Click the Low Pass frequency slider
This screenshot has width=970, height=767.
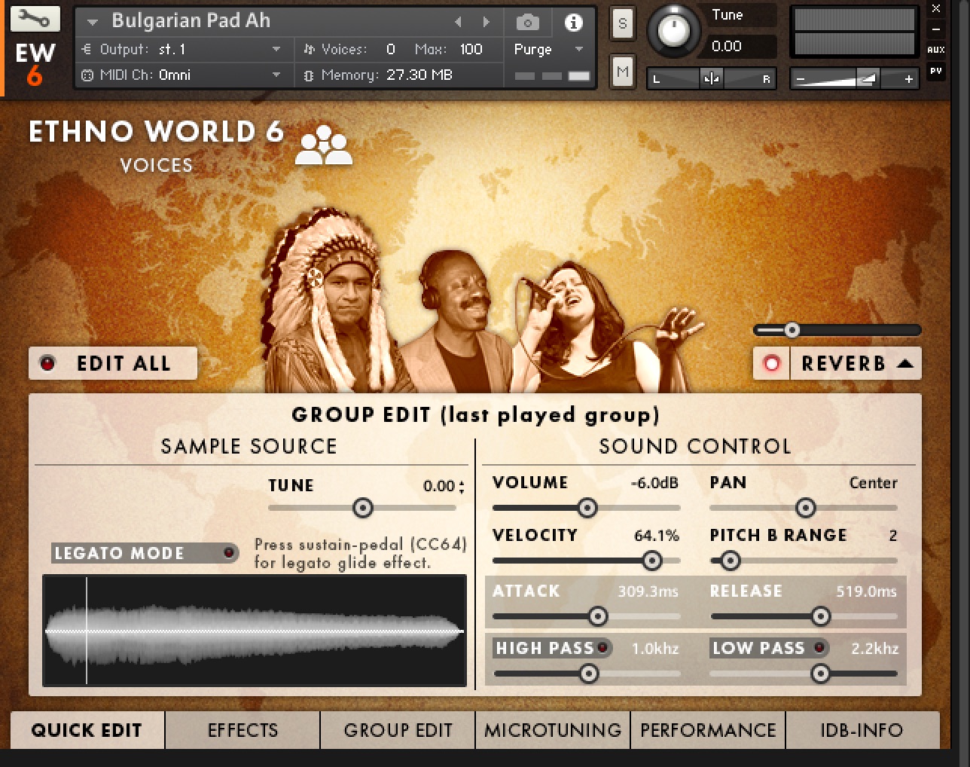tap(804, 674)
